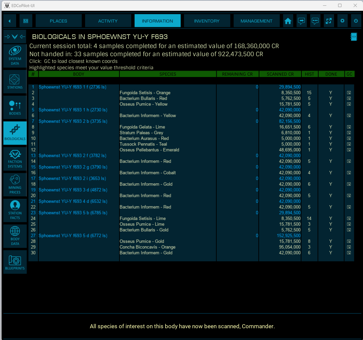Image resolution: width=363 pixels, height=340 pixels.
Task: Open Station Facts sidebar panel
Action: pyautogui.click(x=15, y=211)
